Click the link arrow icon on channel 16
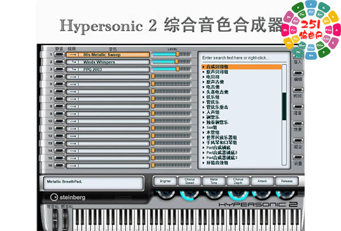 click(73, 166)
